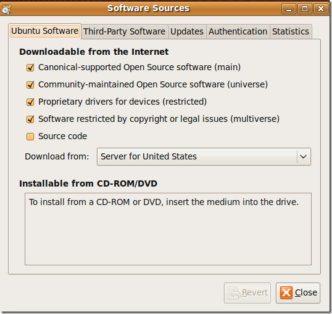This screenshot has height=314, width=332.
Task: Open the Download from server dropdown
Action: pos(204,156)
